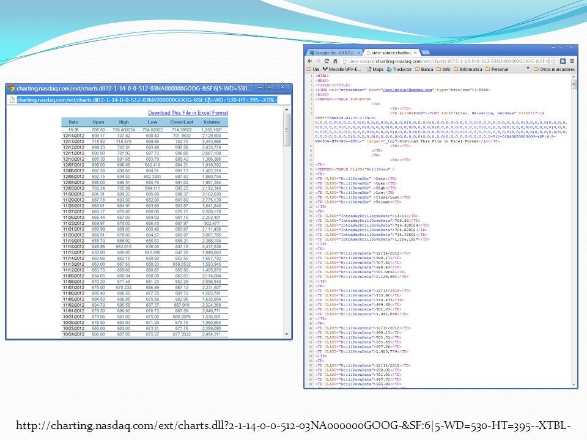
Task: Click the volume value 922,477
Action: pos(212,224)
